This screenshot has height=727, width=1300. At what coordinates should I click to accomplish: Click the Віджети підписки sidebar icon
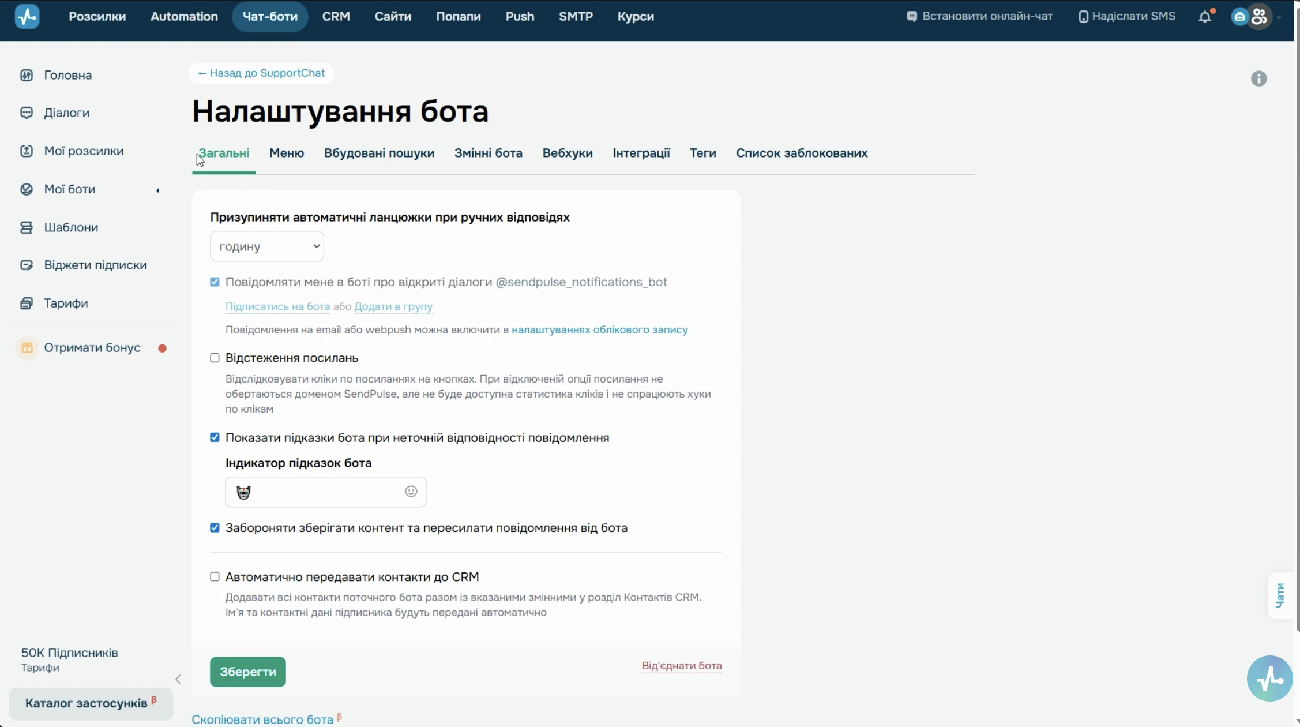point(27,265)
